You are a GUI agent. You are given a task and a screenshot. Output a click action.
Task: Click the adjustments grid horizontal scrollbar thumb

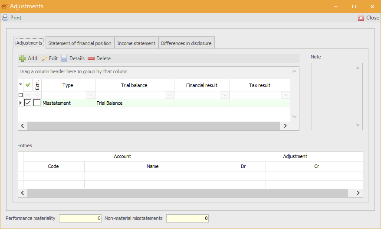coord(153,126)
